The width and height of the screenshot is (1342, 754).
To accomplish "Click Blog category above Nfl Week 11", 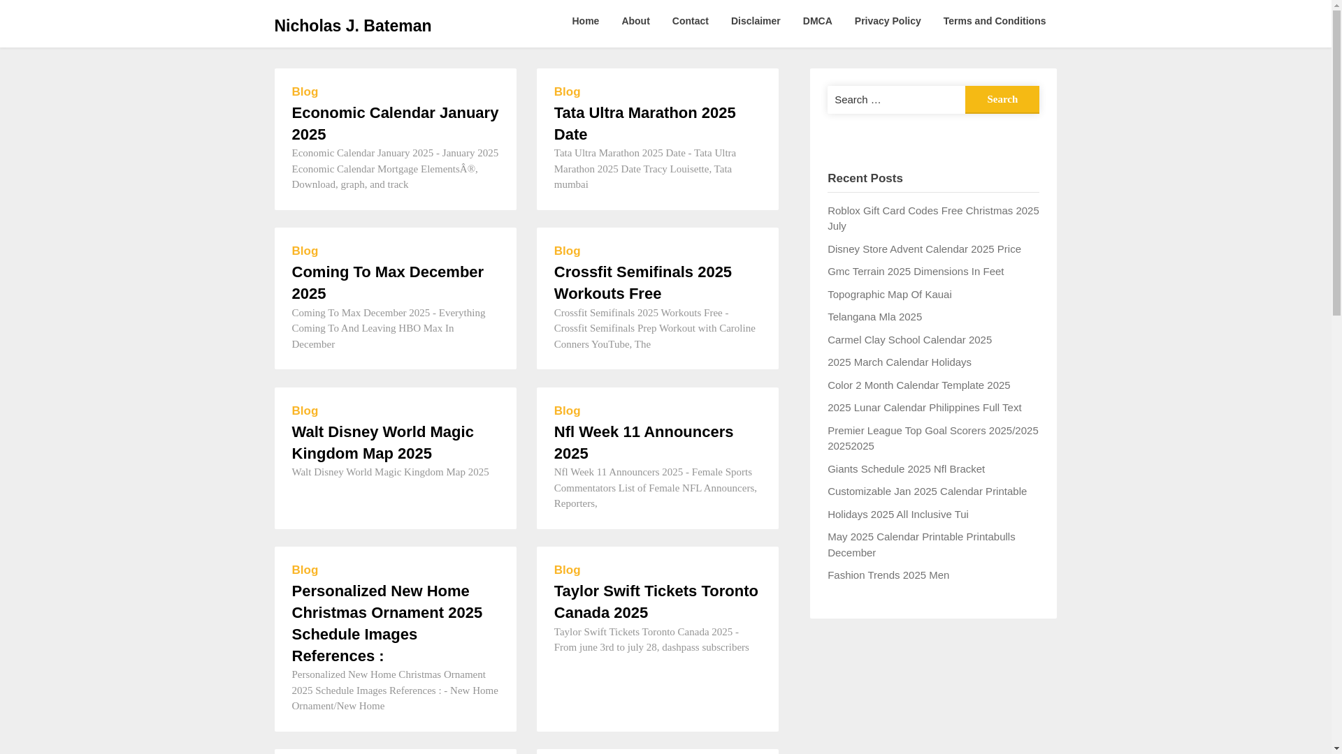I will coord(567,411).
